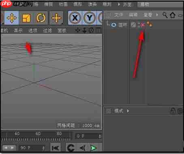
Task: Step back one frame
Action: pos(82,148)
